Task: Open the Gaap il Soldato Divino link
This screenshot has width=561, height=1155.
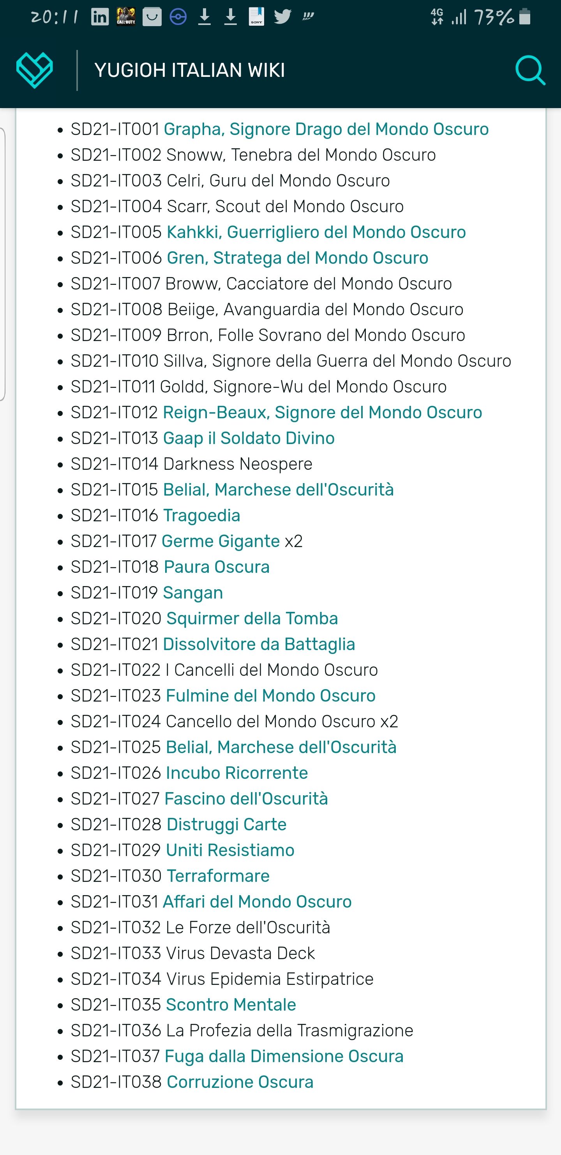Action: (249, 438)
